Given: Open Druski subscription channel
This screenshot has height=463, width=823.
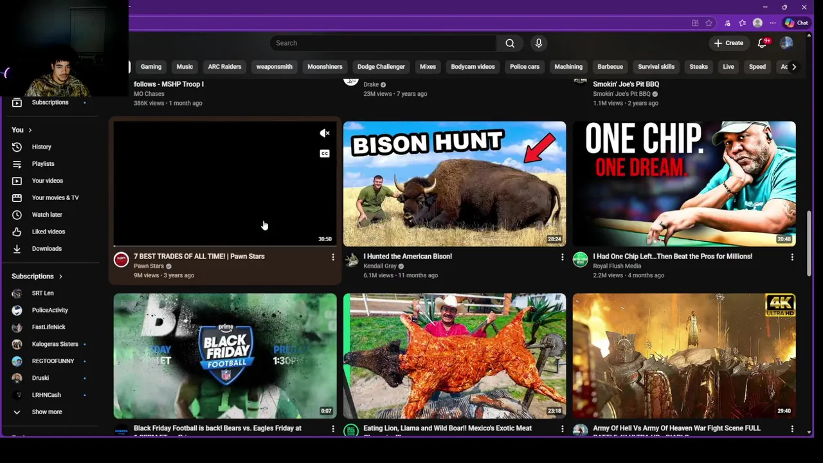Looking at the screenshot, I should [40, 378].
